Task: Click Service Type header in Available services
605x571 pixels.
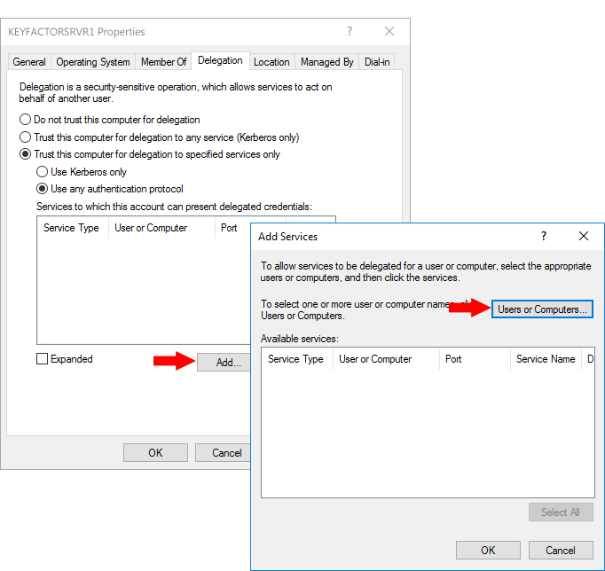Action: [x=295, y=359]
